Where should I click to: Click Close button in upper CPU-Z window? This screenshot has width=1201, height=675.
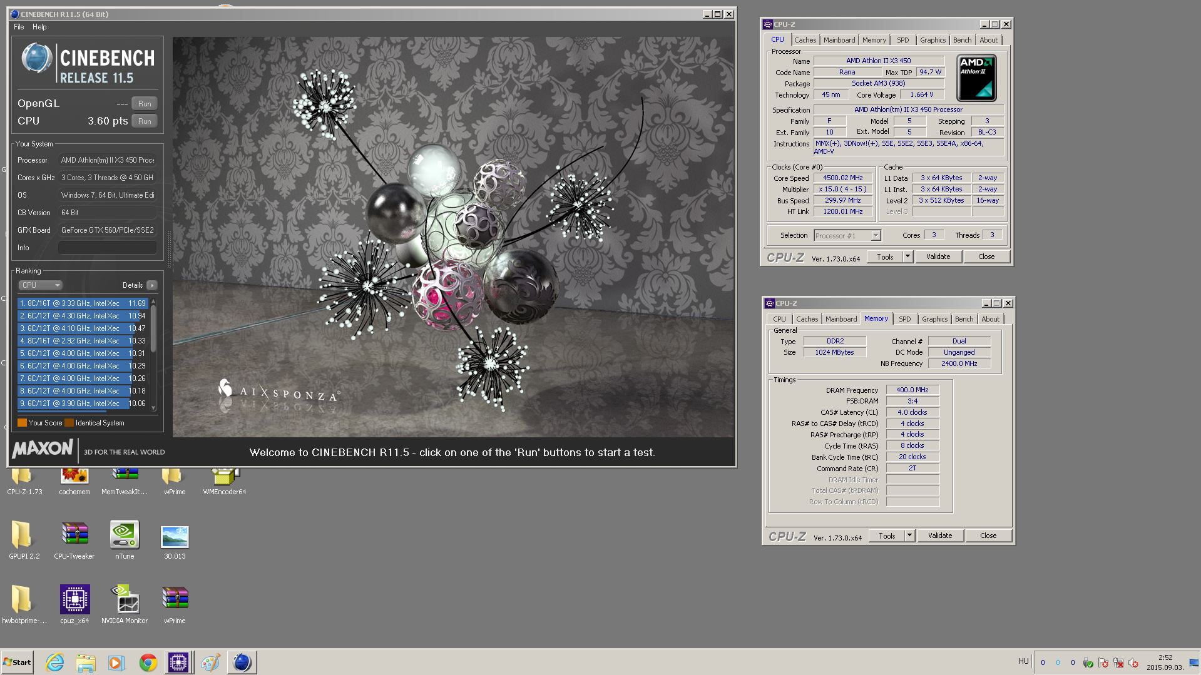point(986,256)
